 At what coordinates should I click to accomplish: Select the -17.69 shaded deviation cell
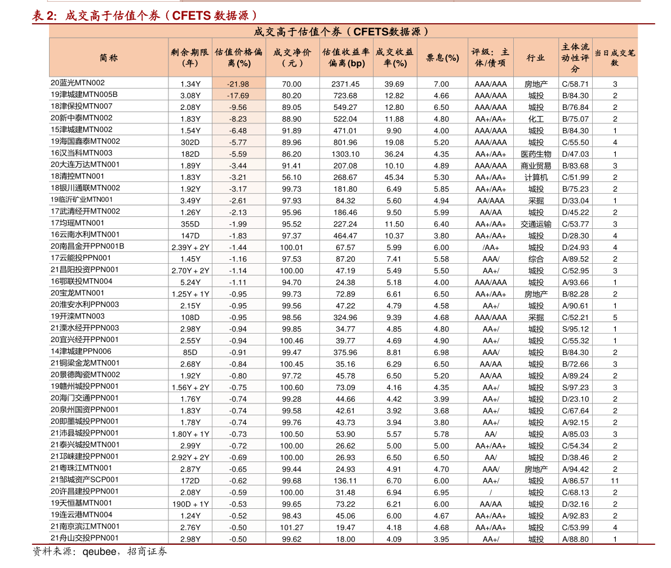[239, 95]
